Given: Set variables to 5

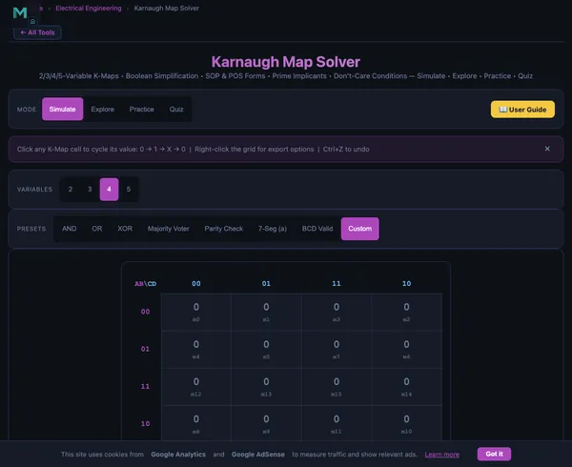Looking at the screenshot, I should (129, 190).
